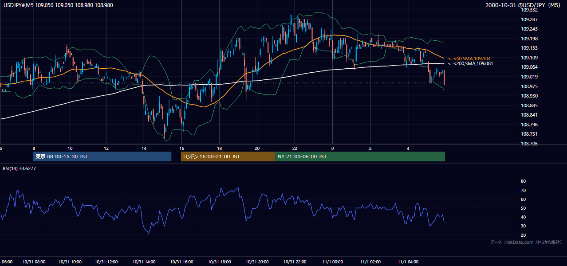
Task: Click RSI scale value 60
Action: pyautogui.click(x=523, y=199)
